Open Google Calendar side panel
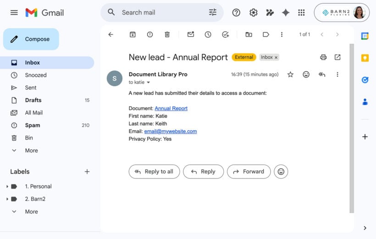 pyautogui.click(x=365, y=36)
